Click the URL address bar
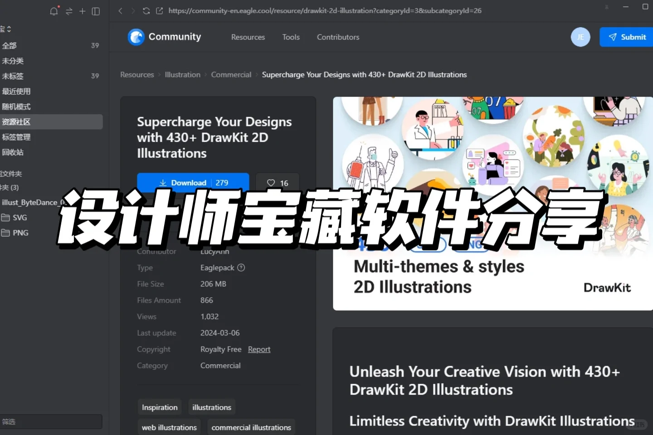Screen dimensions: 653x435 point(325,11)
